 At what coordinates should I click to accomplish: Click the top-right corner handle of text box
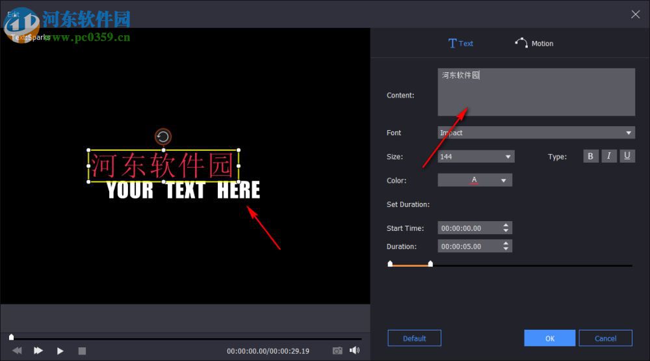tap(239, 150)
